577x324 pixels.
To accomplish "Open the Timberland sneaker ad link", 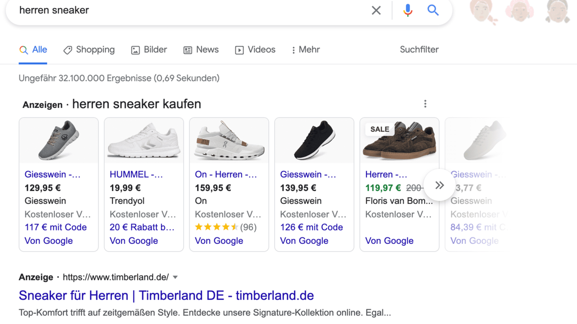I will [166, 295].
